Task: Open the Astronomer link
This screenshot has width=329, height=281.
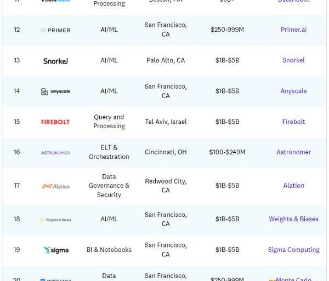Action: point(293,152)
